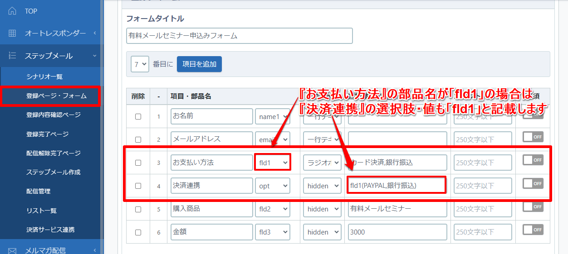The image size is (568, 254).
Task: Expand the hidden type dropdown for 購入商品
Action: pos(322,209)
